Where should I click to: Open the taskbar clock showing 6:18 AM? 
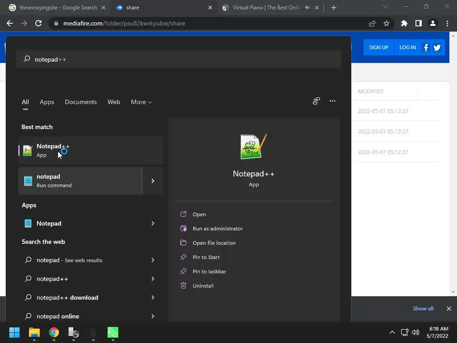pyautogui.click(x=437, y=332)
